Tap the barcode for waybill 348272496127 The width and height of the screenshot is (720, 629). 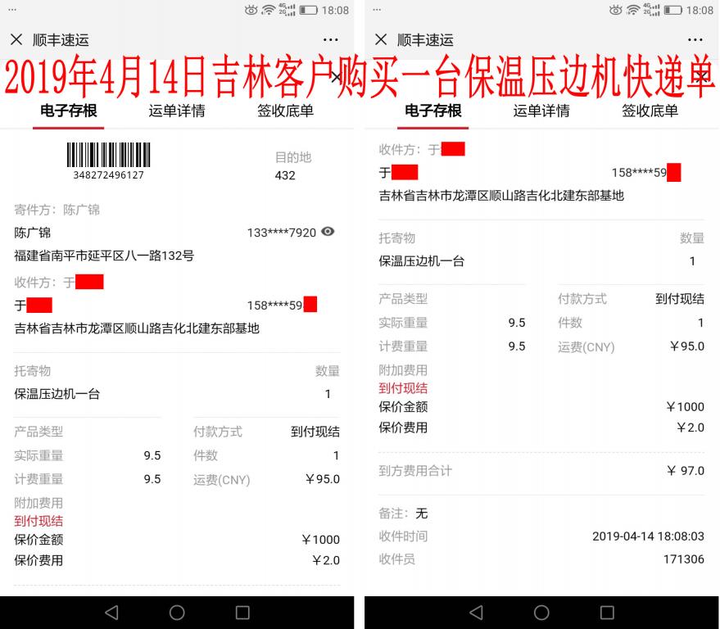108,156
